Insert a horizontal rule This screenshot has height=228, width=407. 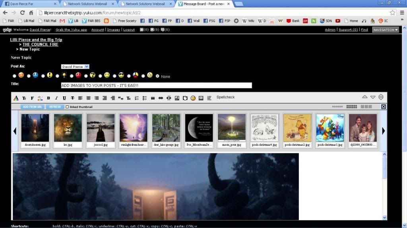coord(153,98)
